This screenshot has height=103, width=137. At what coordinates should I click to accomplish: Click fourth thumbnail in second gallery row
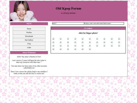[75, 42]
